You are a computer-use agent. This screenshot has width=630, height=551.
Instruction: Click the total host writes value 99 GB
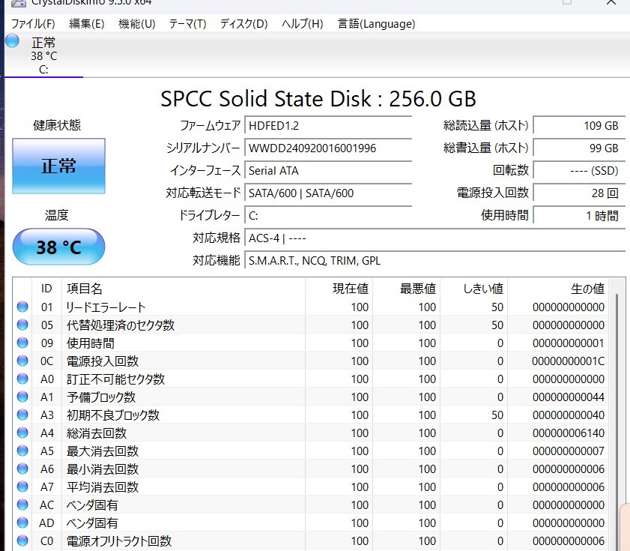coord(579,148)
